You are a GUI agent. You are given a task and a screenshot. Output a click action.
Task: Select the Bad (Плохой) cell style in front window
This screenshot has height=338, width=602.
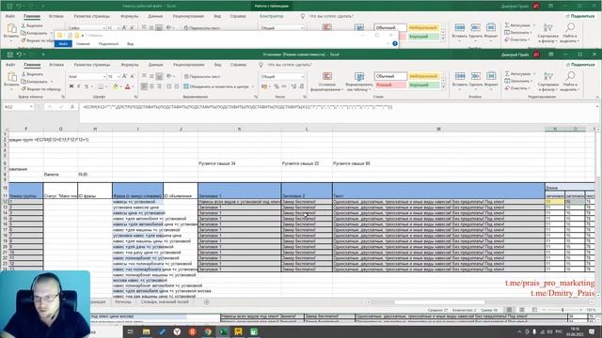point(390,84)
